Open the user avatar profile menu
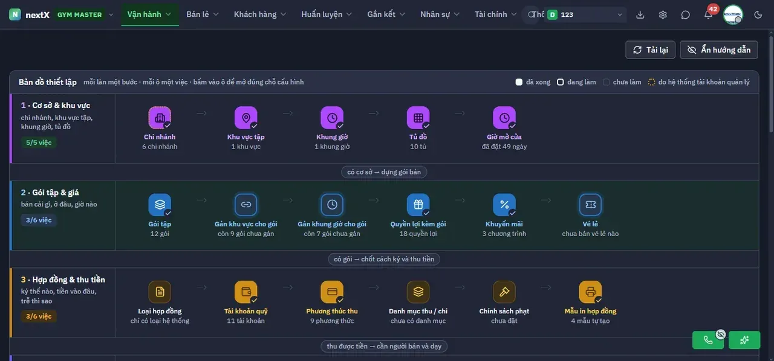774x361 pixels. coord(733,14)
